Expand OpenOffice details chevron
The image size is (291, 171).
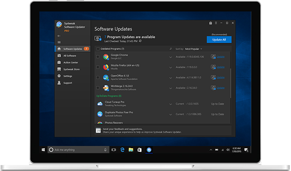click(x=170, y=78)
